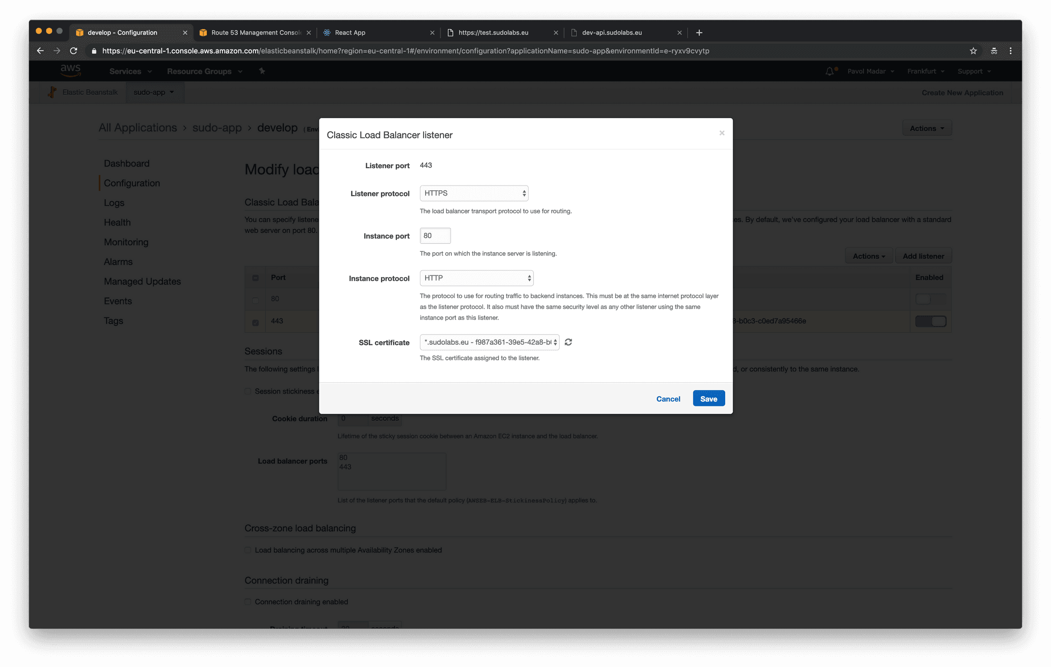Click the Save button
The width and height of the screenshot is (1051, 667).
708,399
